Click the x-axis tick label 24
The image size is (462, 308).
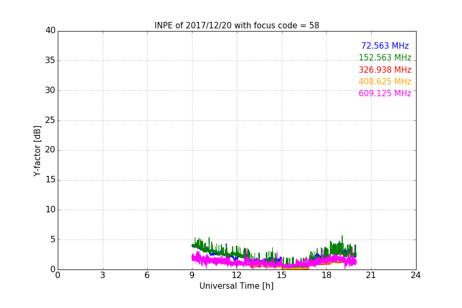pos(415,275)
